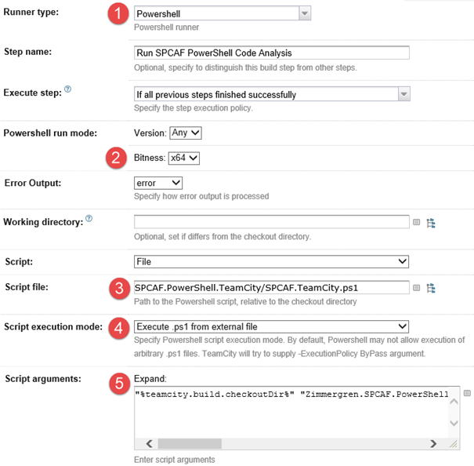Click the up arrow in Script arguments scrollbar
Viewport: 474px width, 466px height.
(454, 394)
